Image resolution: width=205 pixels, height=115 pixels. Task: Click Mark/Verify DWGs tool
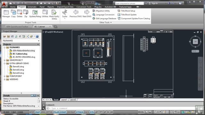point(54,15)
